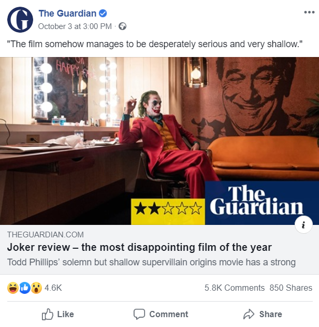Open the October 3 at 3:00 PM timestamp
The height and width of the screenshot is (327, 319).
75,26
